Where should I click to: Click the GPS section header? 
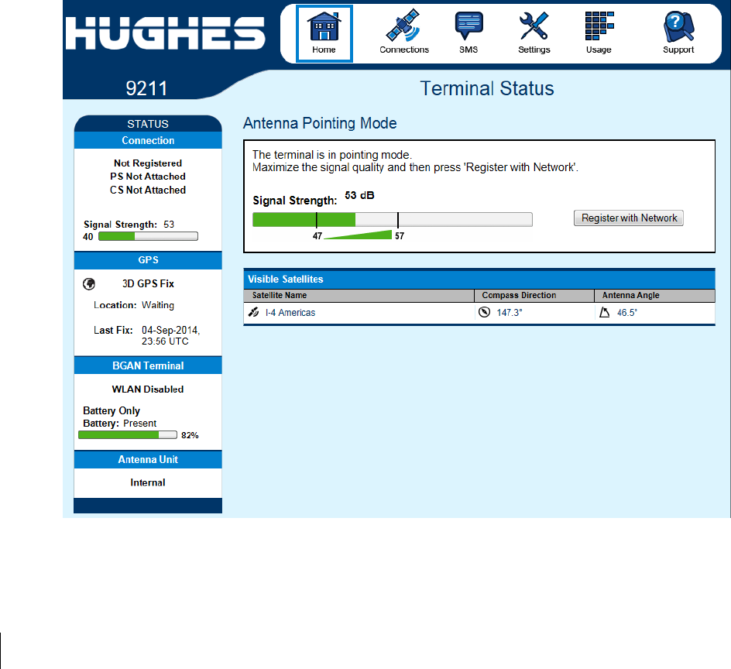pos(148,260)
